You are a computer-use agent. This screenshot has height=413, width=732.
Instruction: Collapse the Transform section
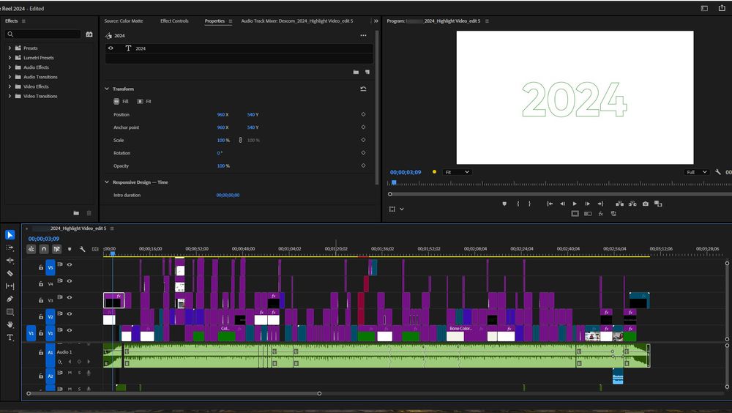(107, 89)
